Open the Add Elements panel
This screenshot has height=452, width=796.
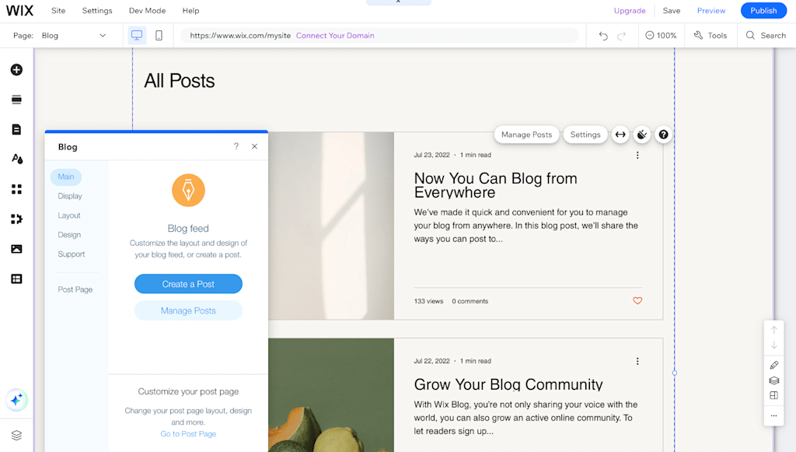(16, 70)
